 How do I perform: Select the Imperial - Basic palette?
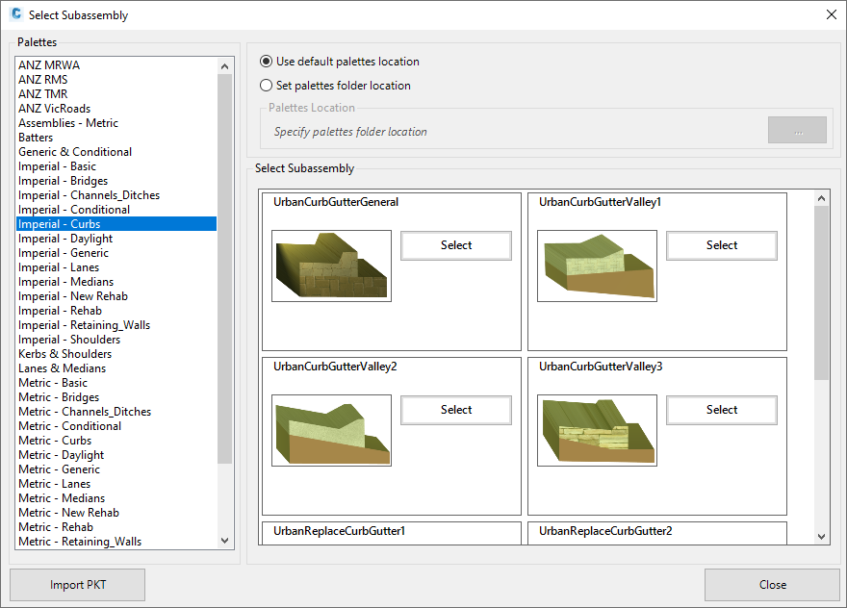click(116, 166)
